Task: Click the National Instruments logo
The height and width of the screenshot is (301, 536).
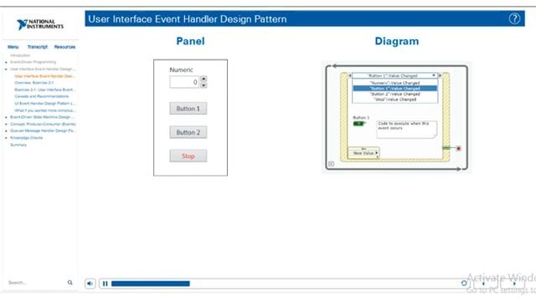Action: click(x=40, y=24)
